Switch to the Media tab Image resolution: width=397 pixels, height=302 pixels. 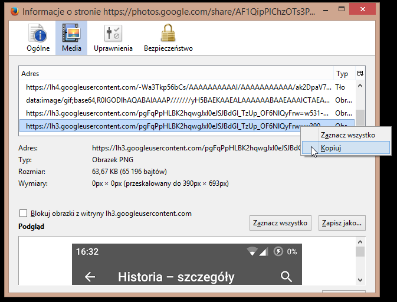point(71,38)
